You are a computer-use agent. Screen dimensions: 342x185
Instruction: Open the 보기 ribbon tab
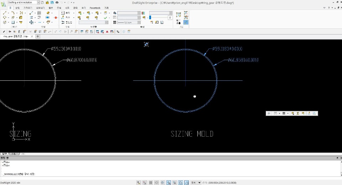[x=83, y=8]
